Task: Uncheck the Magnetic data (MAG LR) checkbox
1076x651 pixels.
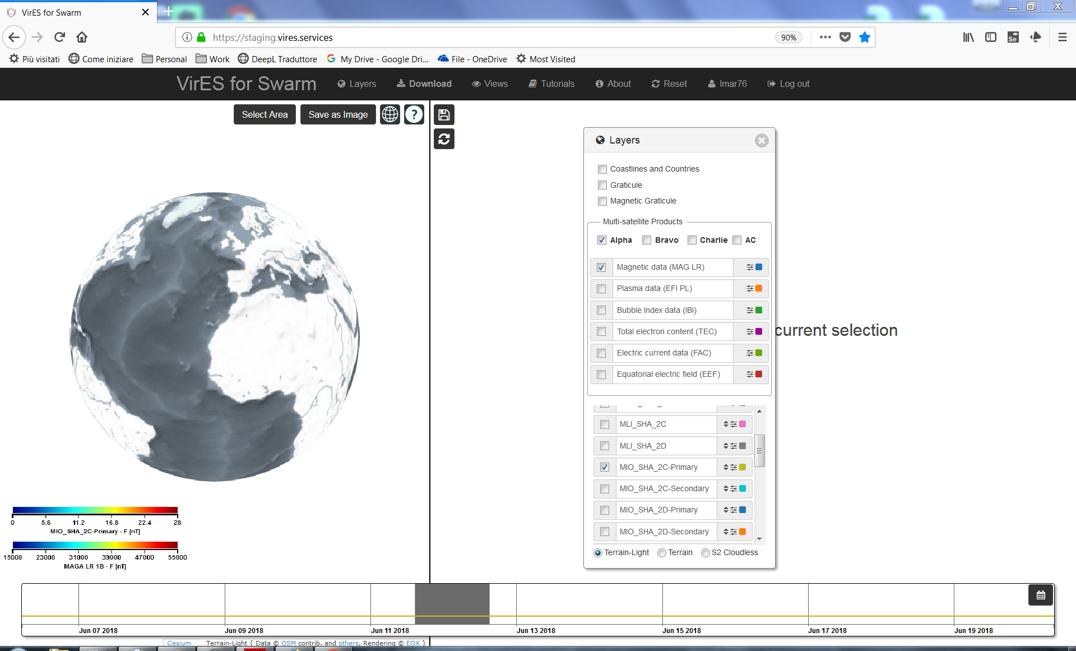Action: [601, 267]
